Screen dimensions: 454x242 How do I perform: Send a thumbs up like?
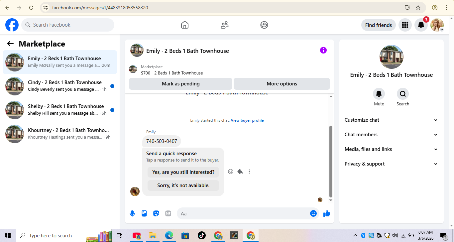click(327, 213)
